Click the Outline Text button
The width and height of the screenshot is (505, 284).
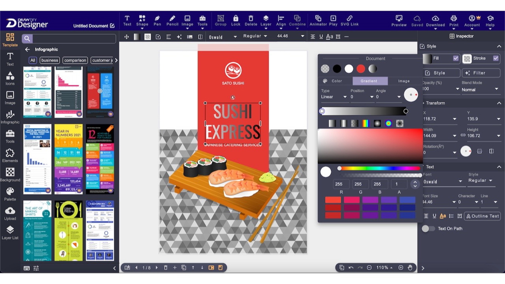coord(482,216)
